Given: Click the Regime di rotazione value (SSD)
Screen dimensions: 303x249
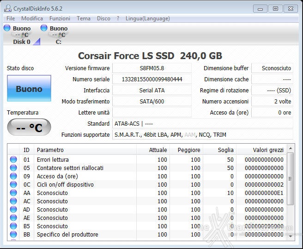Looking at the screenshot, I should [272, 90].
